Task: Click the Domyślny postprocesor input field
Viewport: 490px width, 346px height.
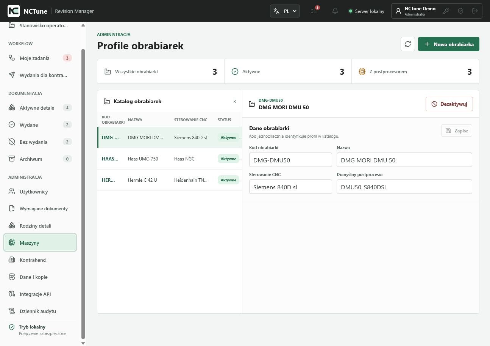Action: pyautogui.click(x=404, y=187)
